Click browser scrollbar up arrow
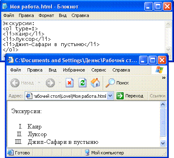Image resolution: width=174 pixels, height=158 pixels. tap(163, 104)
